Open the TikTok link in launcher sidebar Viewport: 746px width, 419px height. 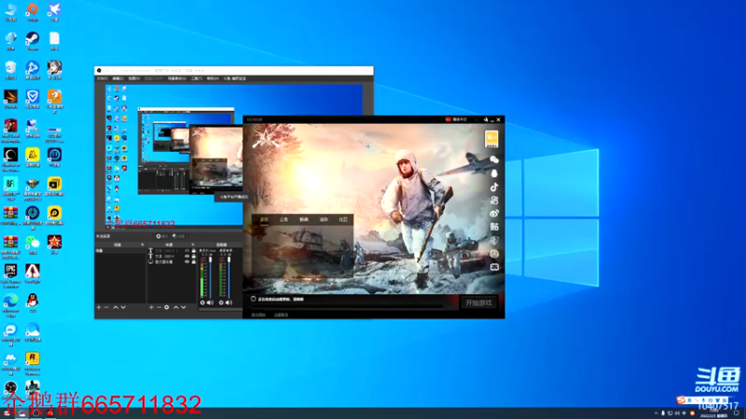(494, 187)
